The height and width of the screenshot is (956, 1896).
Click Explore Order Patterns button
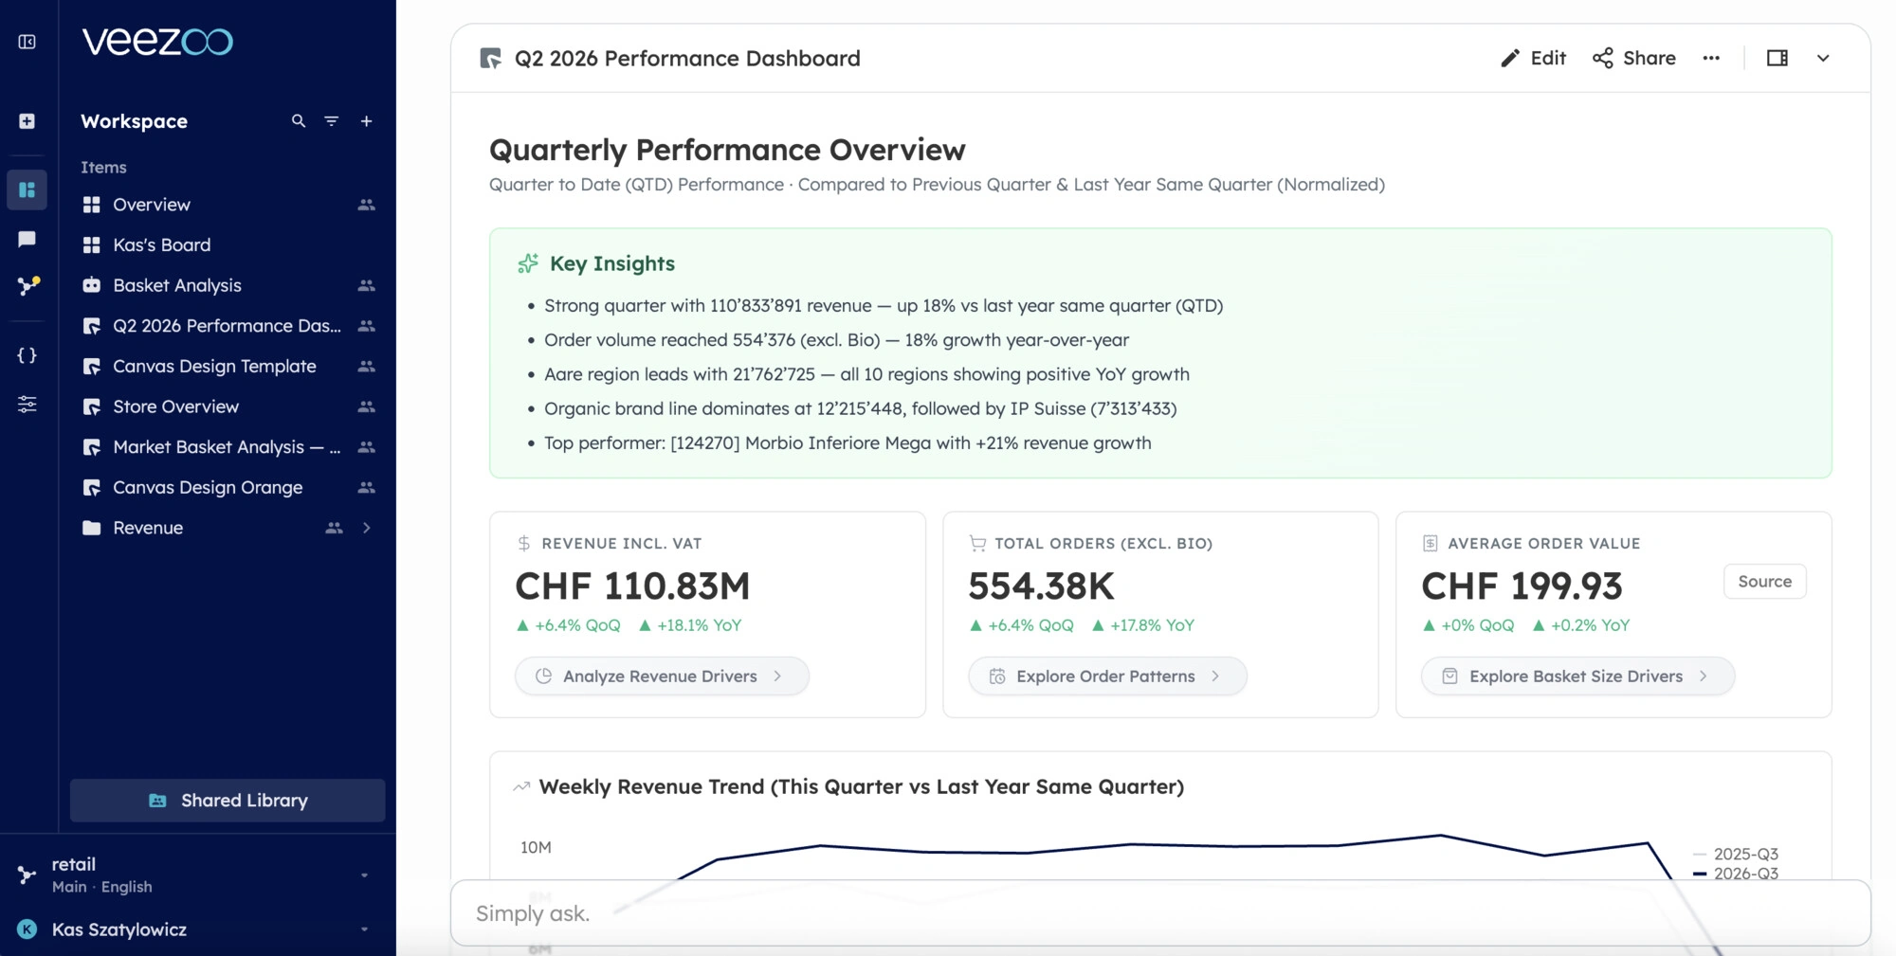[1107, 676]
